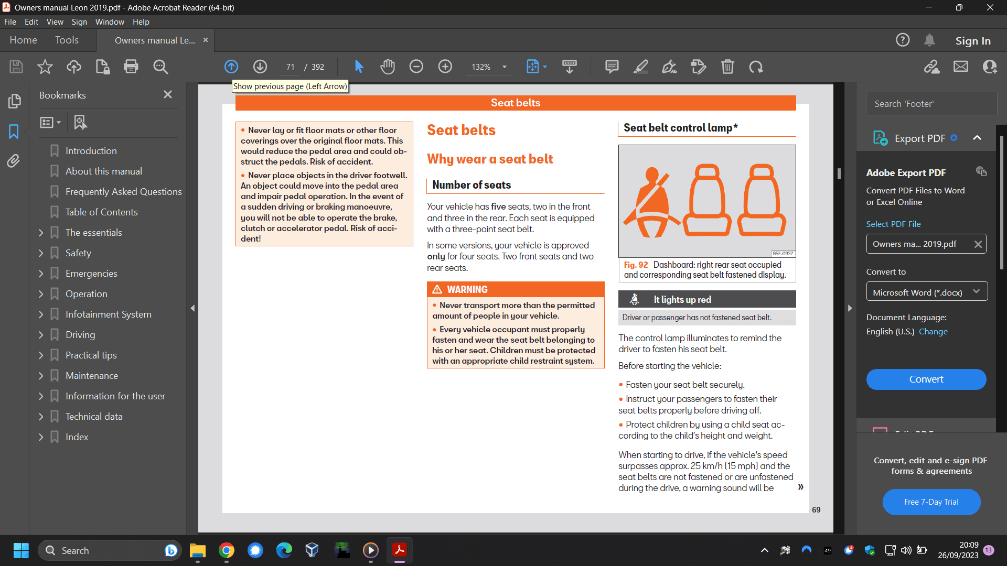Open the Microsoft Word format dropdown
The width and height of the screenshot is (1007, 566).
click(926, 292)
